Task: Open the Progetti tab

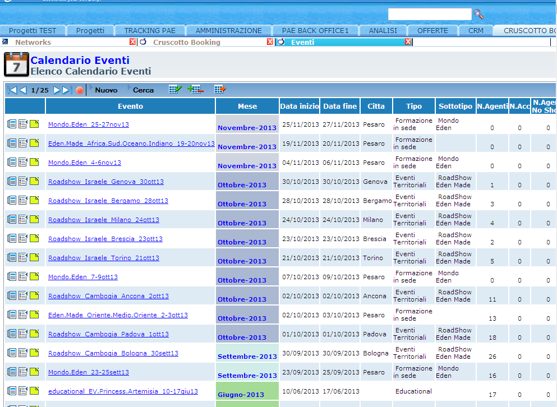Action: [x=90, y=30]
